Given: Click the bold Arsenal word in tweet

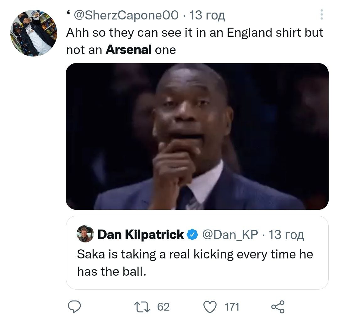Looking at the screenshot, I should click(129, 50).
